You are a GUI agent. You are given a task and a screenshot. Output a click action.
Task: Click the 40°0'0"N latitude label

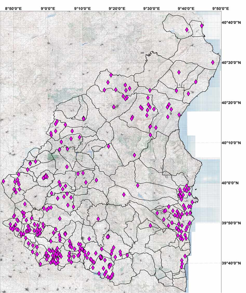231,183
